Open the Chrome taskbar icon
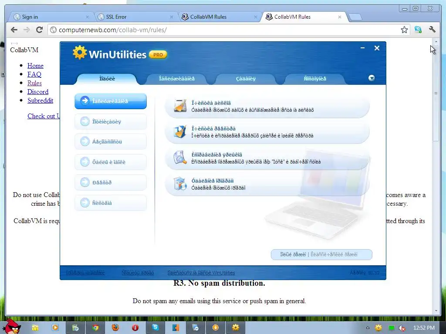446x334 pixels. coord(95,328)
